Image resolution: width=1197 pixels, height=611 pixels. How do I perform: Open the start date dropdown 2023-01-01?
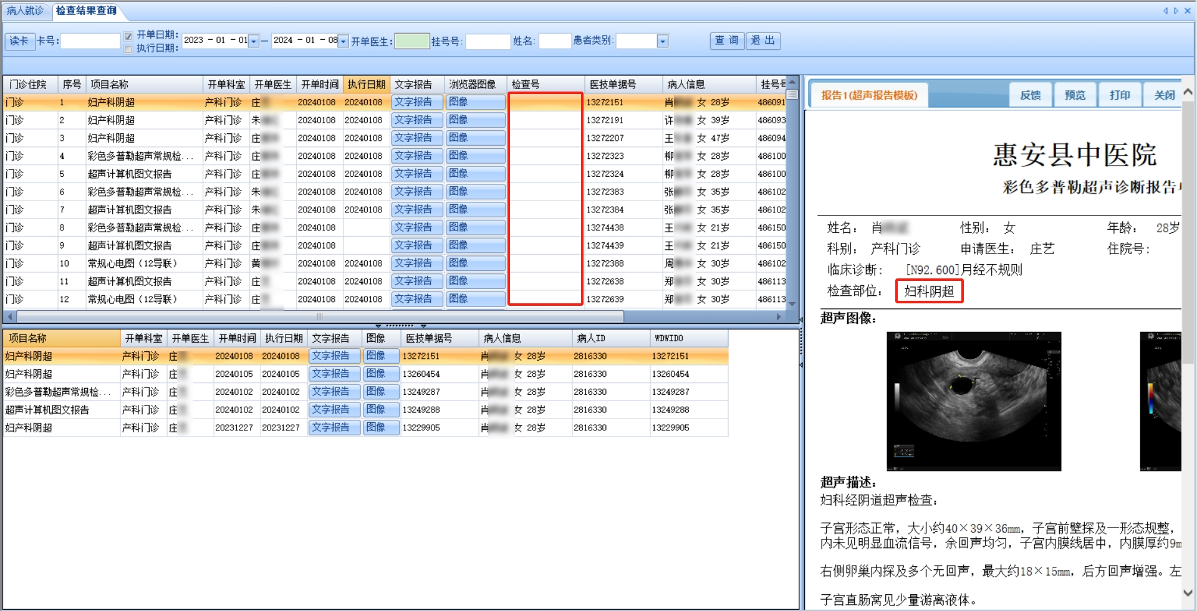[x=254, y=41]
